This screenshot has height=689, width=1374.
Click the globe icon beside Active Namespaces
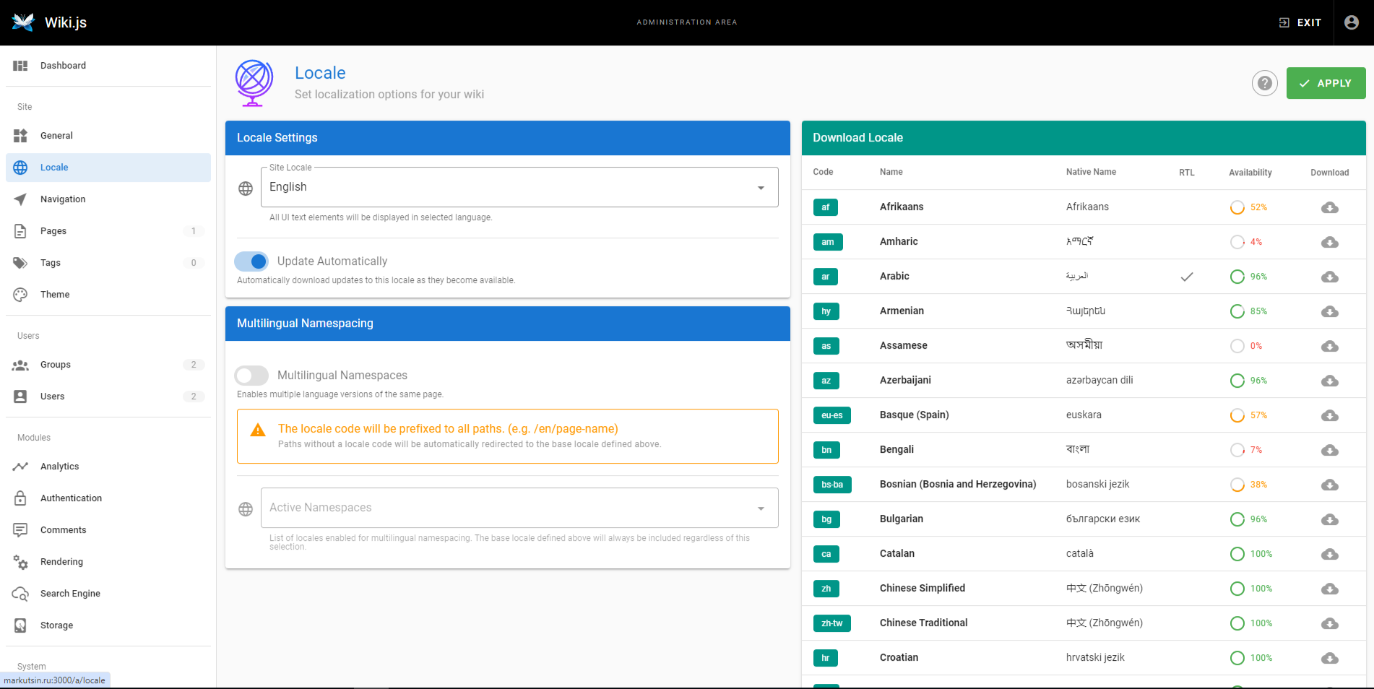[246, 509]
